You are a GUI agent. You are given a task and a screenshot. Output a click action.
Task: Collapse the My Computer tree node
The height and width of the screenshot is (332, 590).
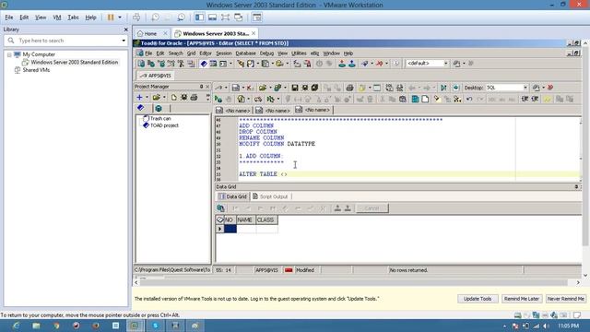point(9,54)
